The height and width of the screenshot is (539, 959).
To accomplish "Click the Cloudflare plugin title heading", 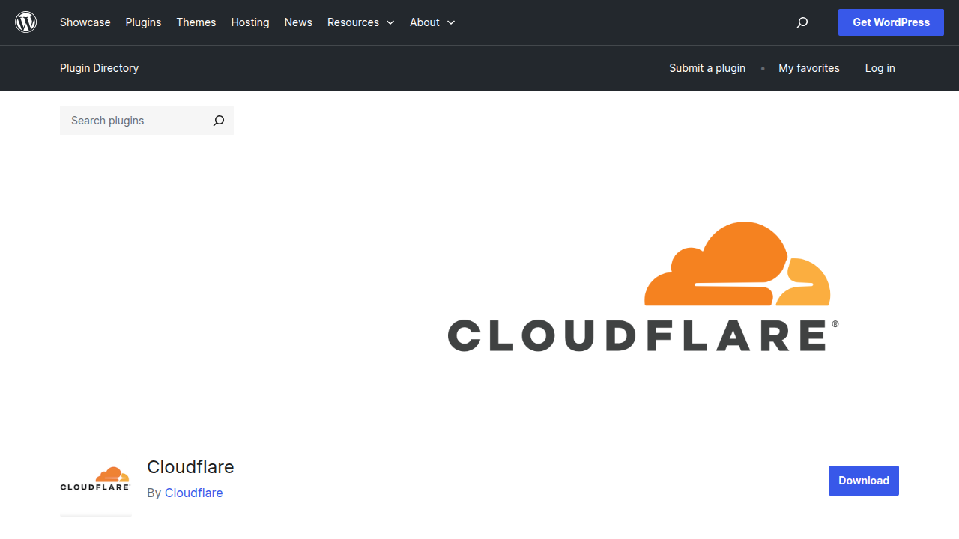I will tap(190, 467).
